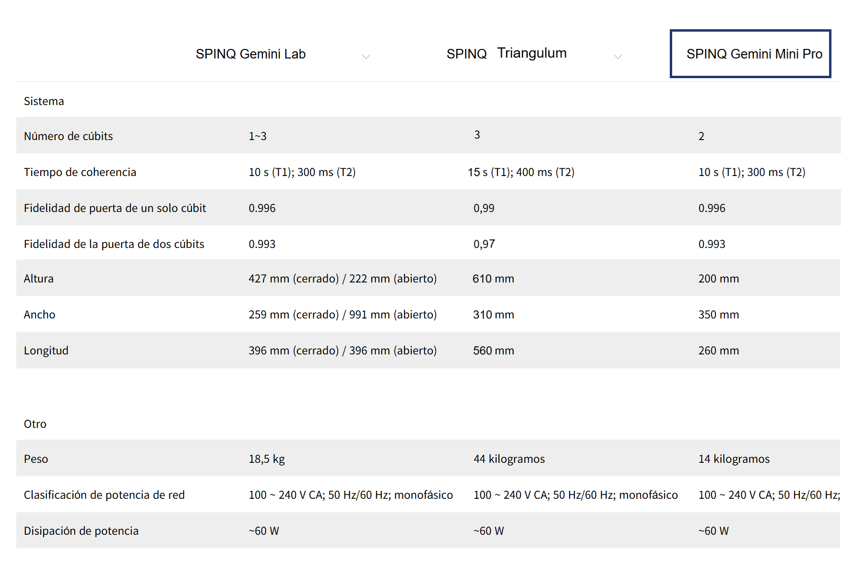The image size is (854, 564).
Task: Open the SPINQ Gemini Lab dropdown chevron
Action: [366, 57]
